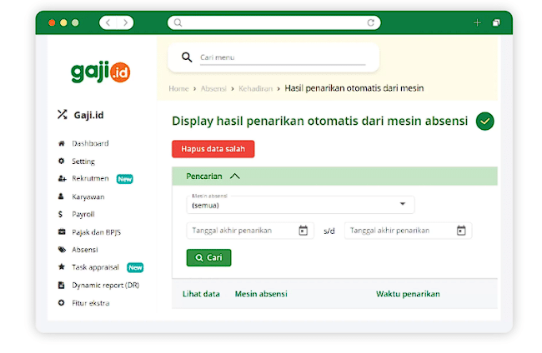Click the green Cari search button
This screenshot has height=353, width=542.
pos(208,258)
